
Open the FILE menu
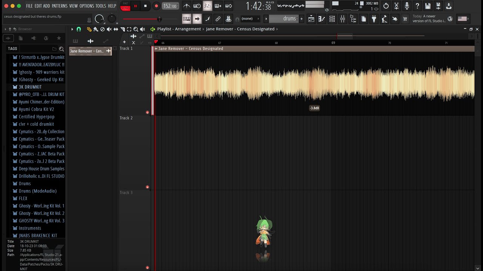point(29,6)
